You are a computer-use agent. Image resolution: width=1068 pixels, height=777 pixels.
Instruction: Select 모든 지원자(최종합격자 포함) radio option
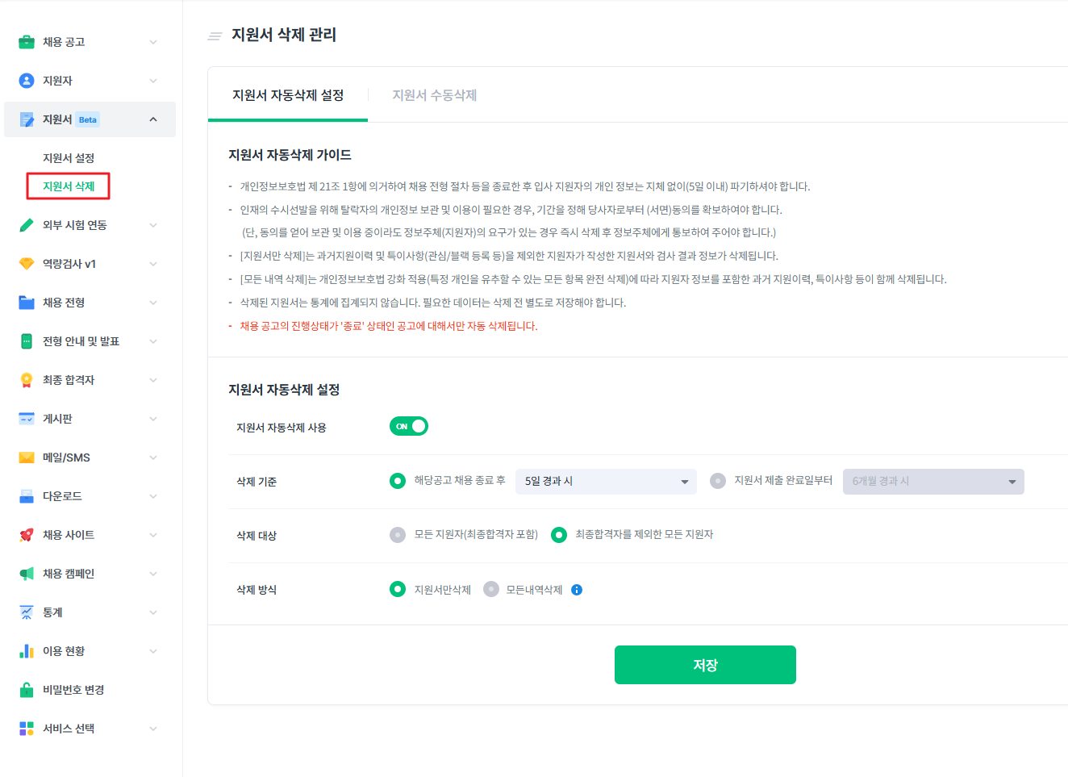click(398, 535)
